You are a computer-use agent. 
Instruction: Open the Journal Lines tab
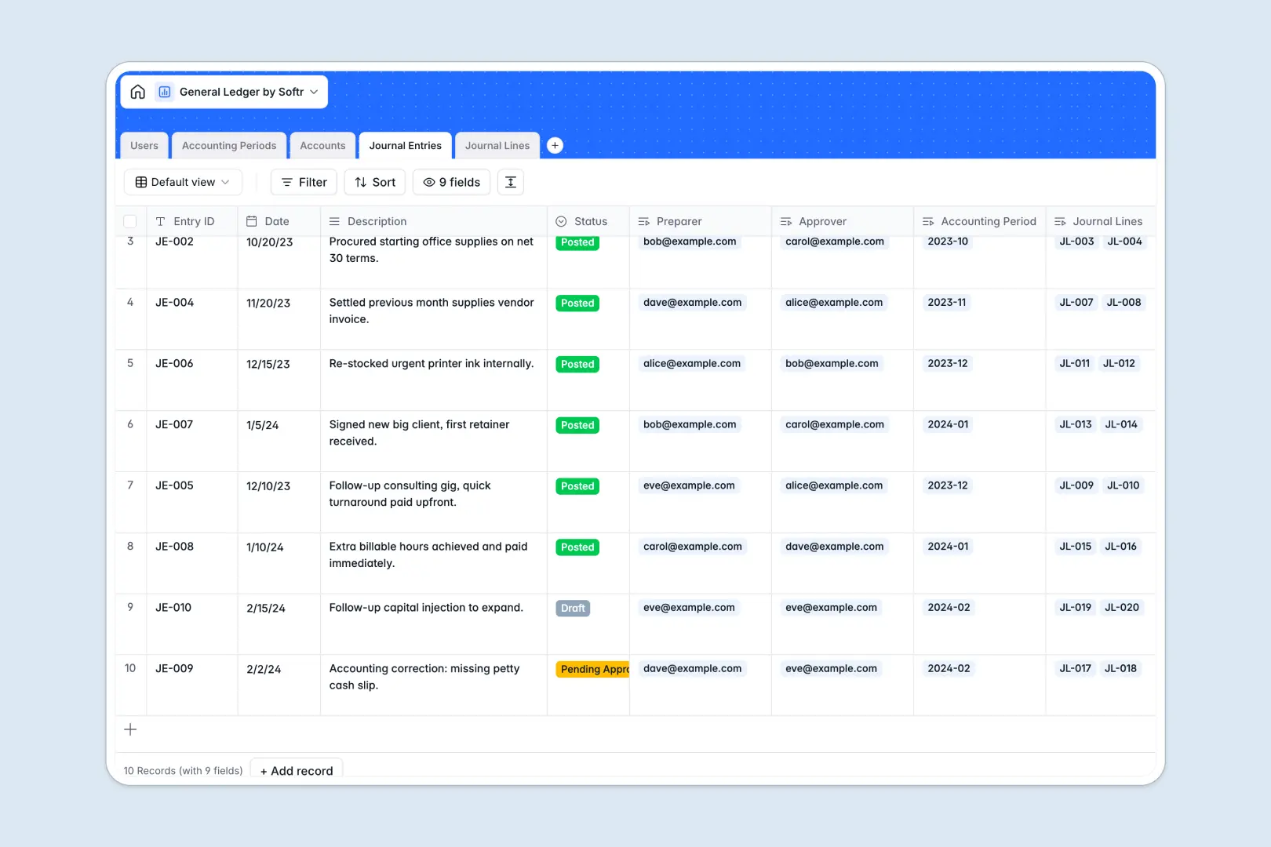click(x=497, y=145)
